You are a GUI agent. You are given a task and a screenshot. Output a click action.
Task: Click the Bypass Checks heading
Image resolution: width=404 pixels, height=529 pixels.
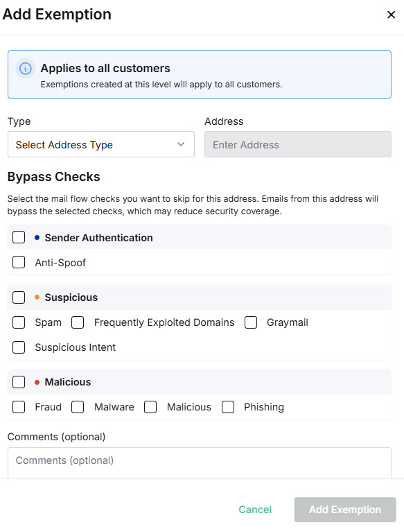click(x=54, y=177)
